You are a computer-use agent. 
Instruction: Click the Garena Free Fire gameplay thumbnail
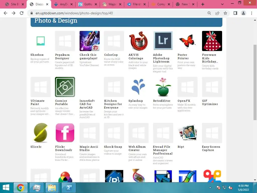[x=90, y=41]
